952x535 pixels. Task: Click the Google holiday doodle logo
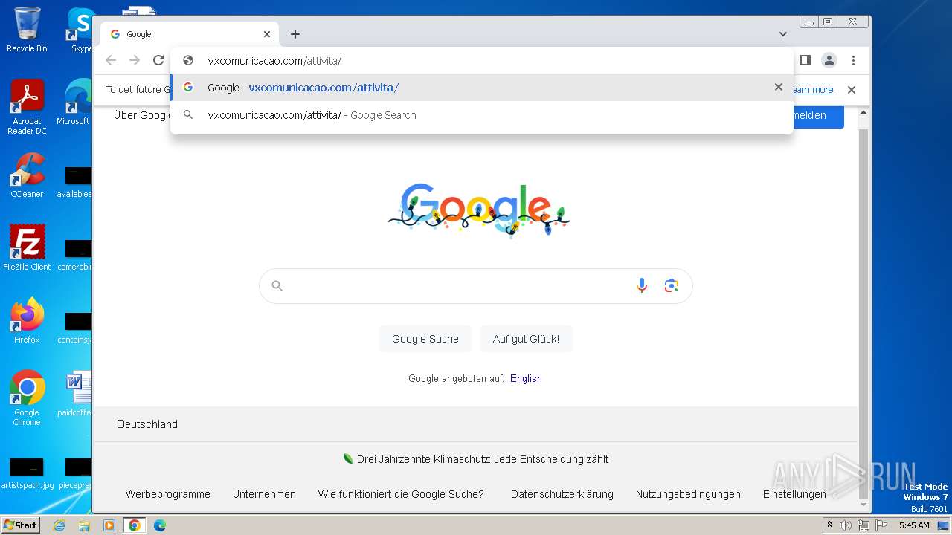click(479, 210)
